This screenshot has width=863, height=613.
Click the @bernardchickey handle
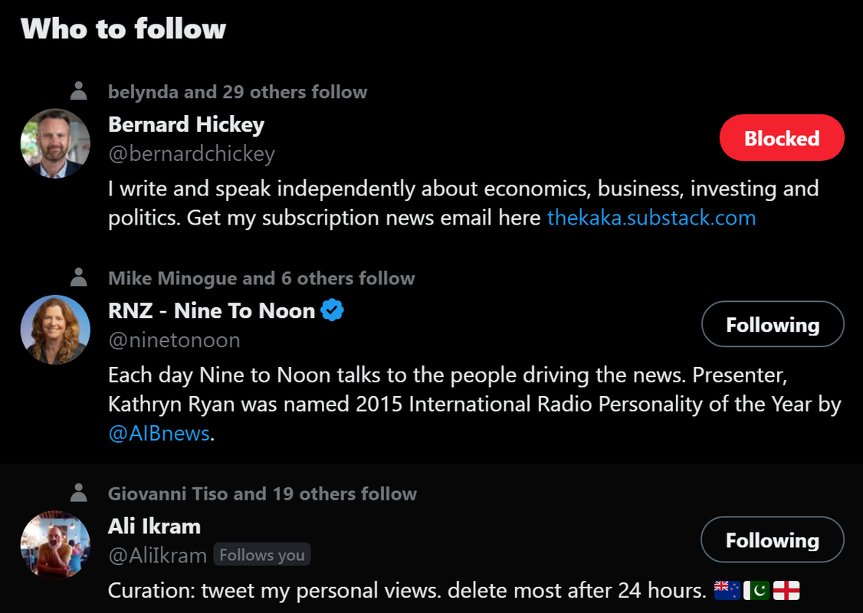tap(192, 154)
